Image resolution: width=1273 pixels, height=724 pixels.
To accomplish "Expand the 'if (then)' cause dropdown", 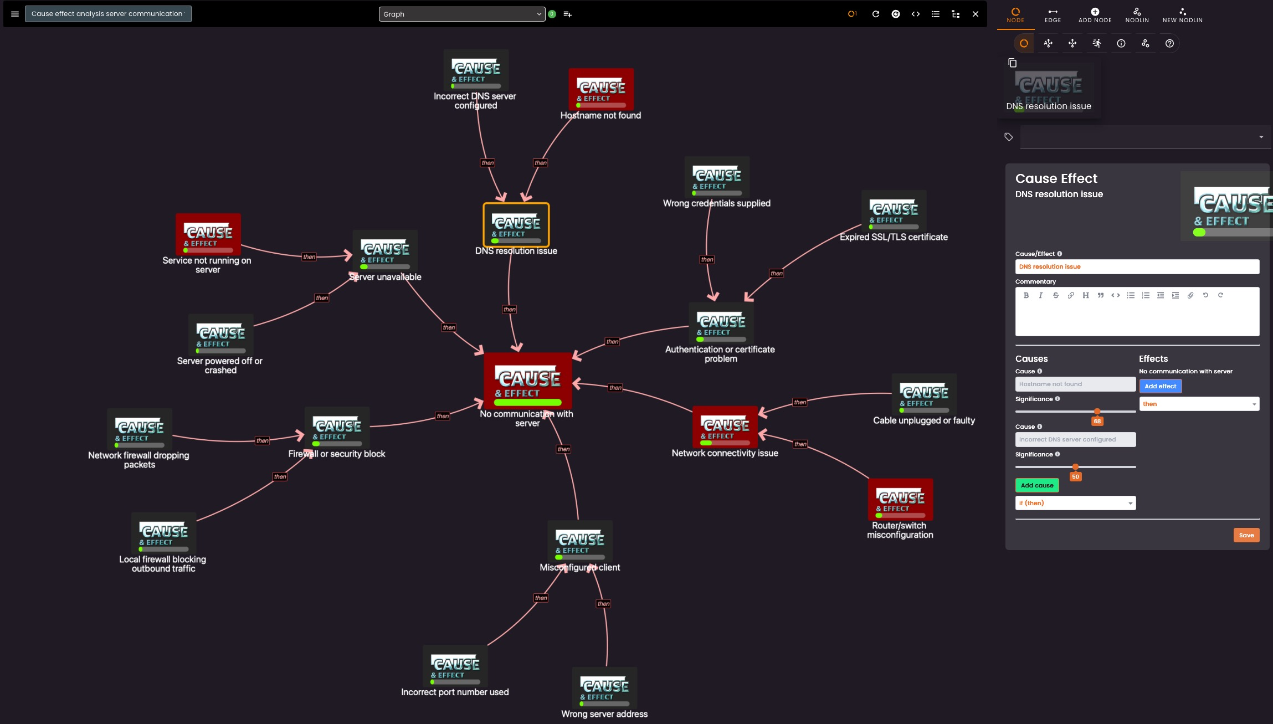I will [x=1075, y=503].
